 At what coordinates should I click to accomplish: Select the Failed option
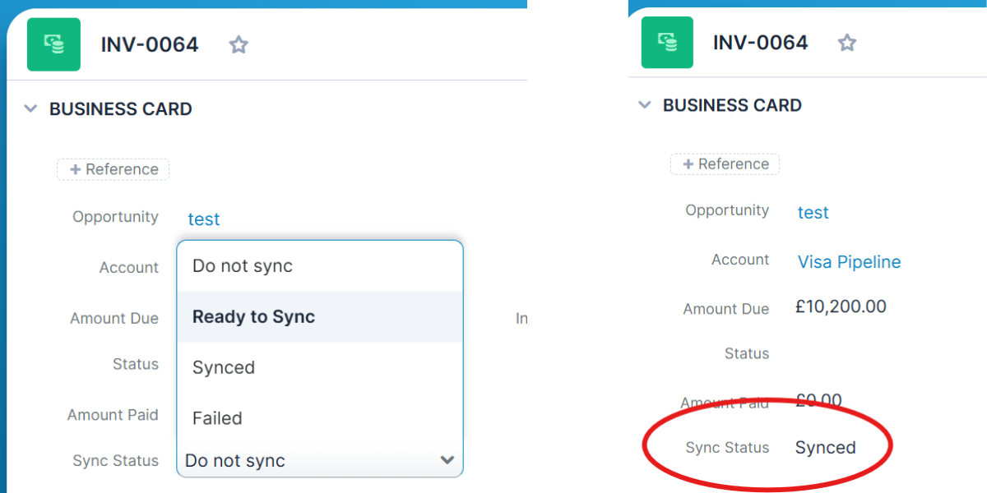tap(217, 417)
